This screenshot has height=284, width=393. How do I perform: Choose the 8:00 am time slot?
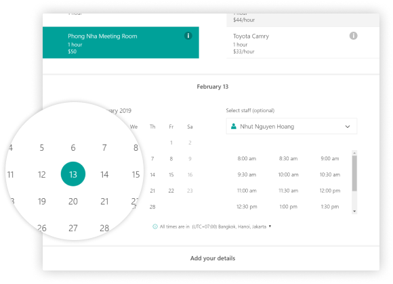247,159
